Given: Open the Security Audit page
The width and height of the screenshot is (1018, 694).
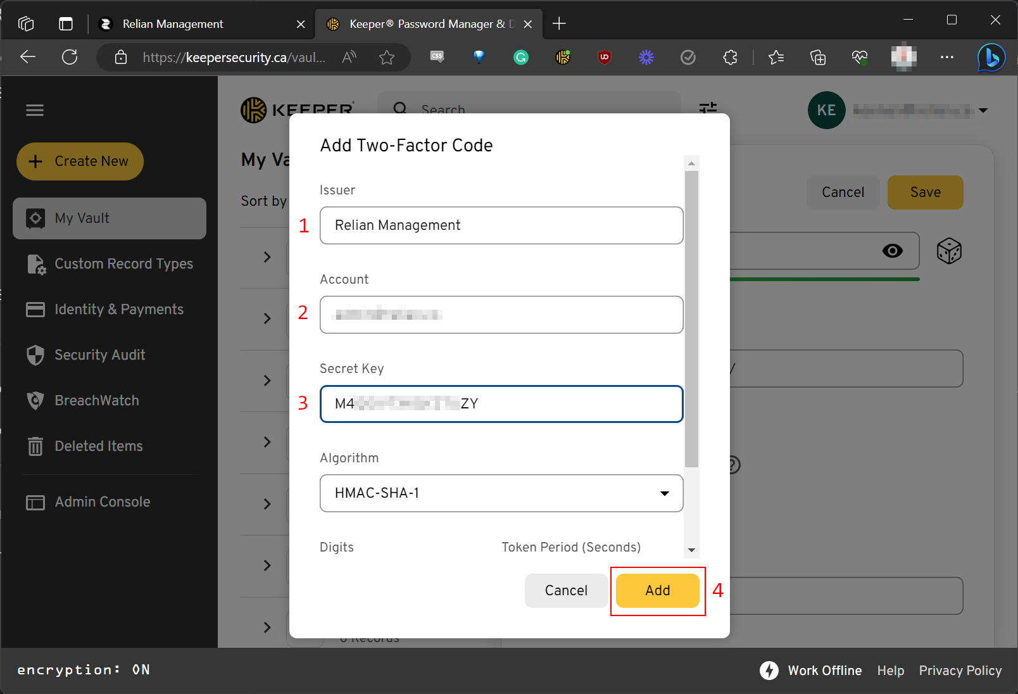Looking at the screenshot, I should tap(86, 355).
